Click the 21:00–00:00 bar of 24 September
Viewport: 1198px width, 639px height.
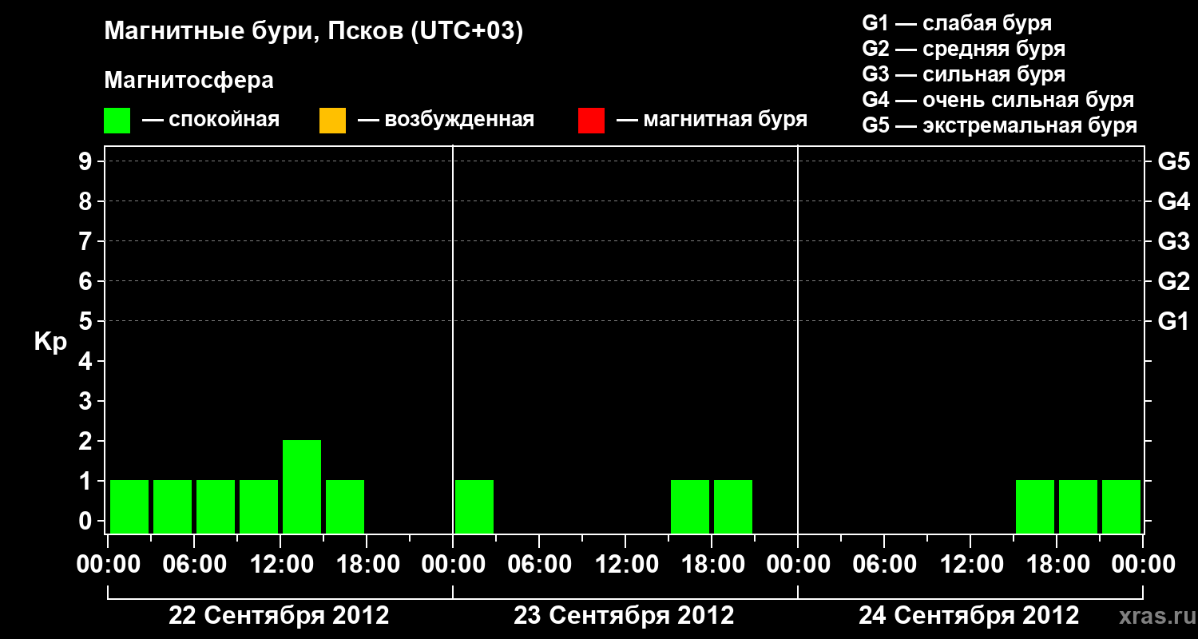click(1121, 506)
